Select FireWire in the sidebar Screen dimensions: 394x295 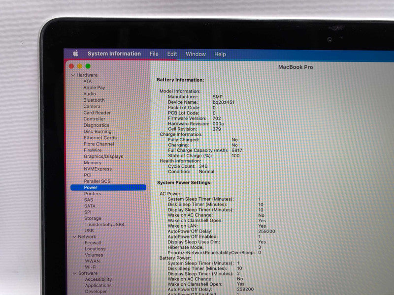coord(93,150)
